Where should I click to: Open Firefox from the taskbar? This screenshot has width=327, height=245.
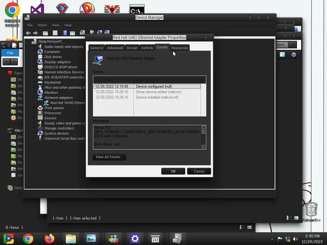[x=49, y=239]
